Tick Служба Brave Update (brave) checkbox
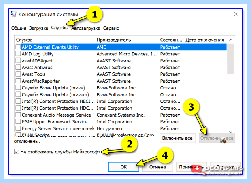 tap(18, 88)
